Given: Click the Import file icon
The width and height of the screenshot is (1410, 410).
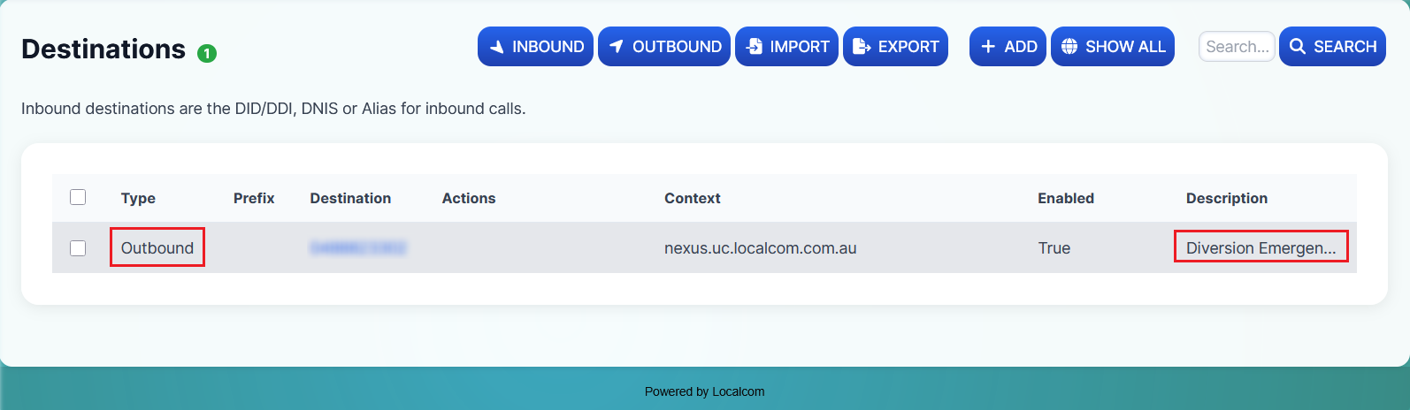Looking at the screenshot, I should [755, 47].
